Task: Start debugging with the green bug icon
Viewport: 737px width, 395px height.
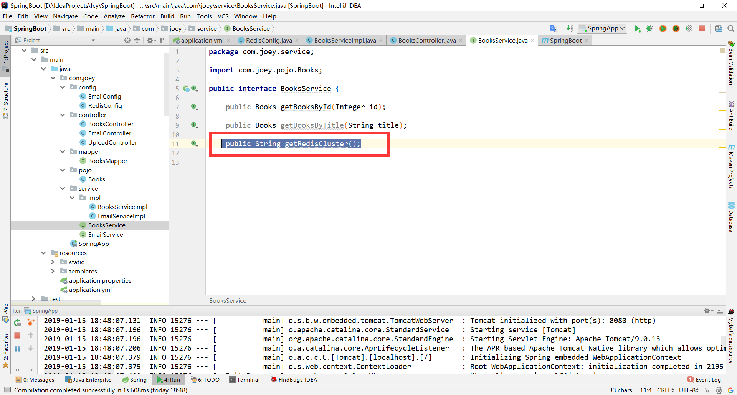Action: pos(649,28)
